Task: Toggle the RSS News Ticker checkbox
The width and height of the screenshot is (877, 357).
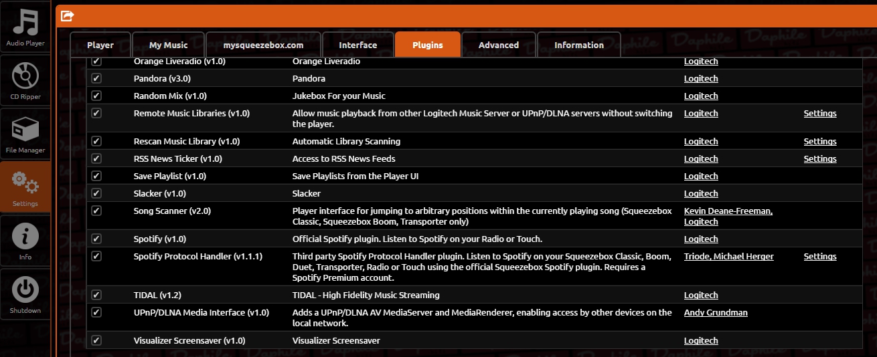Action: pyautogui.click(x=96, y=158)
